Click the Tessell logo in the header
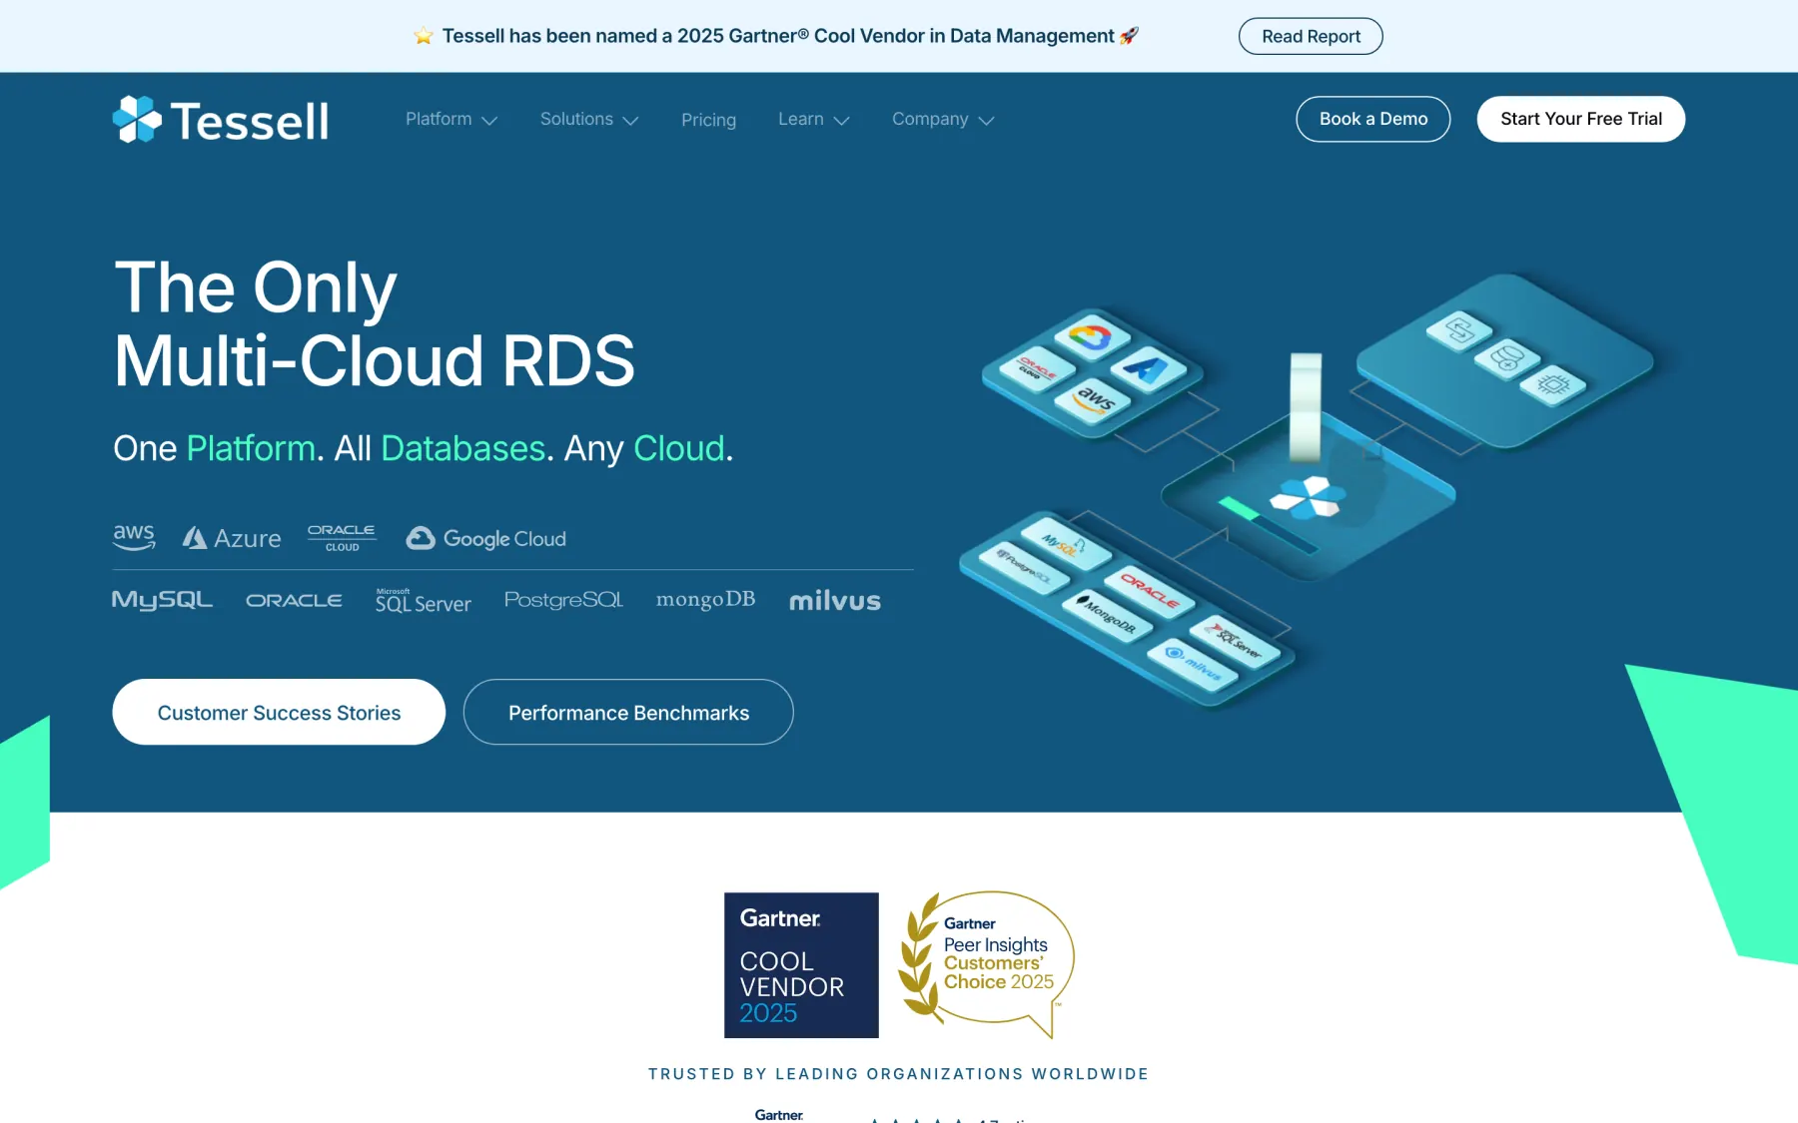The width and height of the screenshot is (1798, 1123). (x=221, y=120)
